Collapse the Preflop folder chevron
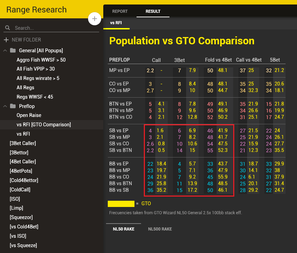 coord(5,106)
